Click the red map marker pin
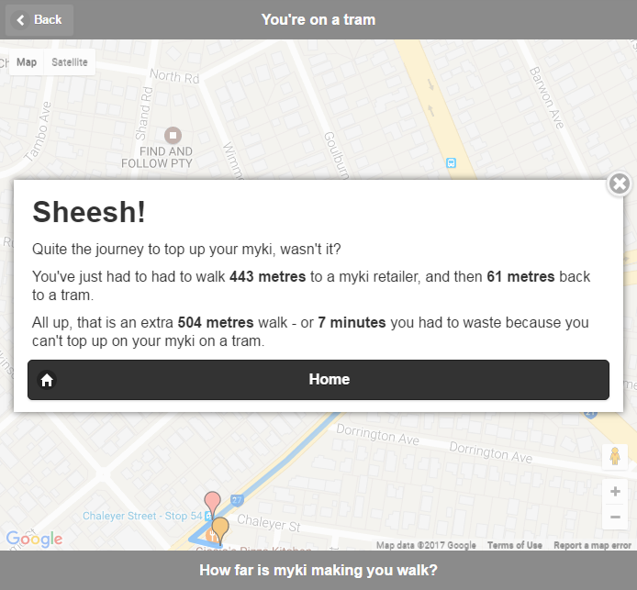The height and width of the screenshot is (590, 637). click(212, 503)
